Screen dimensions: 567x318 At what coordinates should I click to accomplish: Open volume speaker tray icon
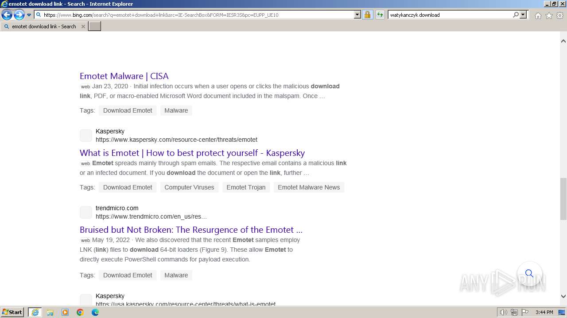point(504,312)
